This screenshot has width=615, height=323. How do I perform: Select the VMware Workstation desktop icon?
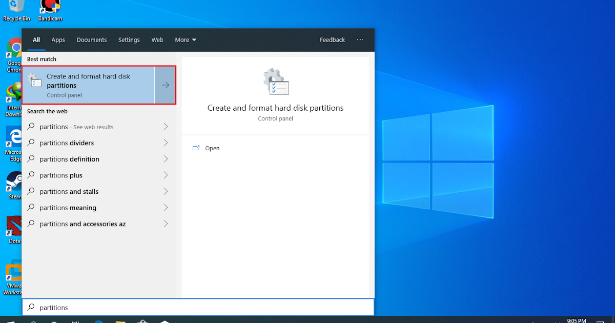tap(14, 279)
